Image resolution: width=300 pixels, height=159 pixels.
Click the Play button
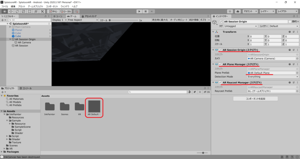[139, 11]
